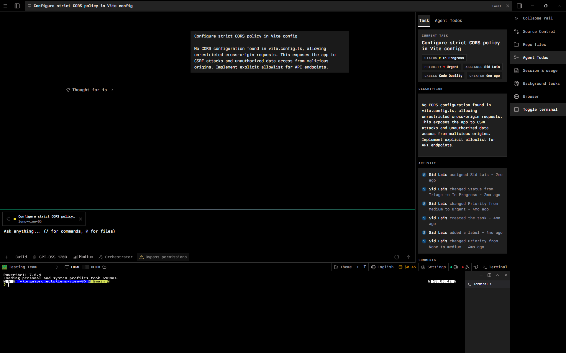Toggle the Local/Cloud switch
This screenshot has width=566, height=353.
86,267
